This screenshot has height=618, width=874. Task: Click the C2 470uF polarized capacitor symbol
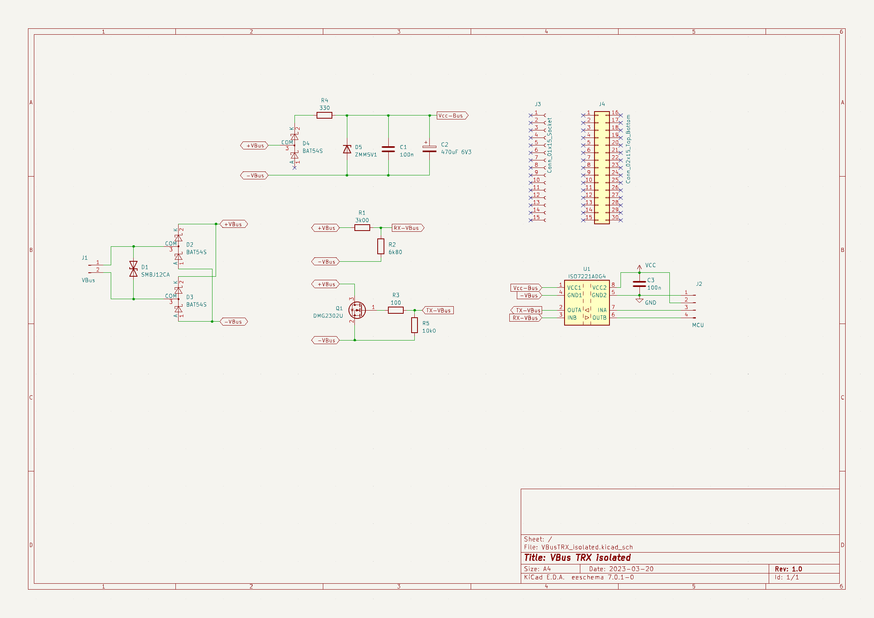(x=429, y=149)
